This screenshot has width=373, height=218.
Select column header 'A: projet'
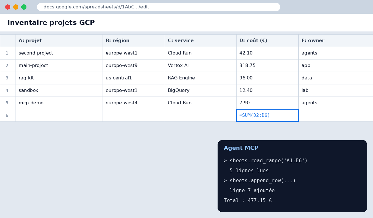coord(59,40)
